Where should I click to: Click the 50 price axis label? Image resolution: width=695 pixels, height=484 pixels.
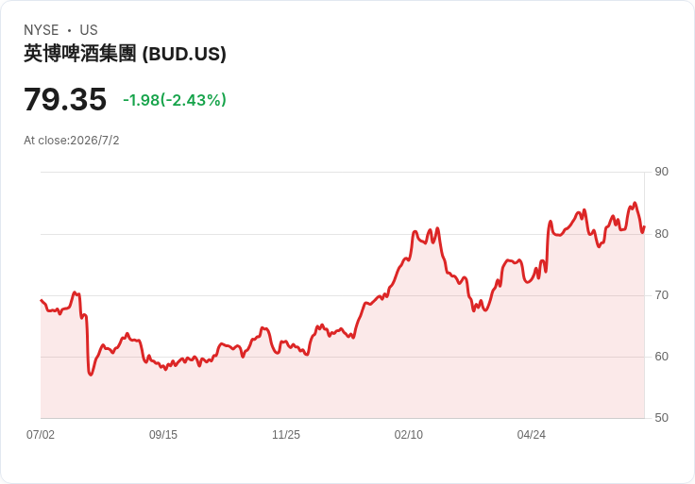point(662,418)
